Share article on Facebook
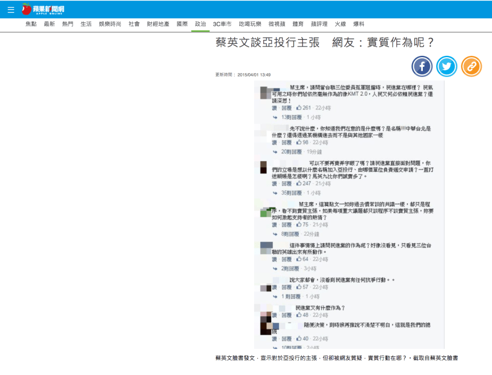Viewport: 492px width, 375px height. [422, 66]
